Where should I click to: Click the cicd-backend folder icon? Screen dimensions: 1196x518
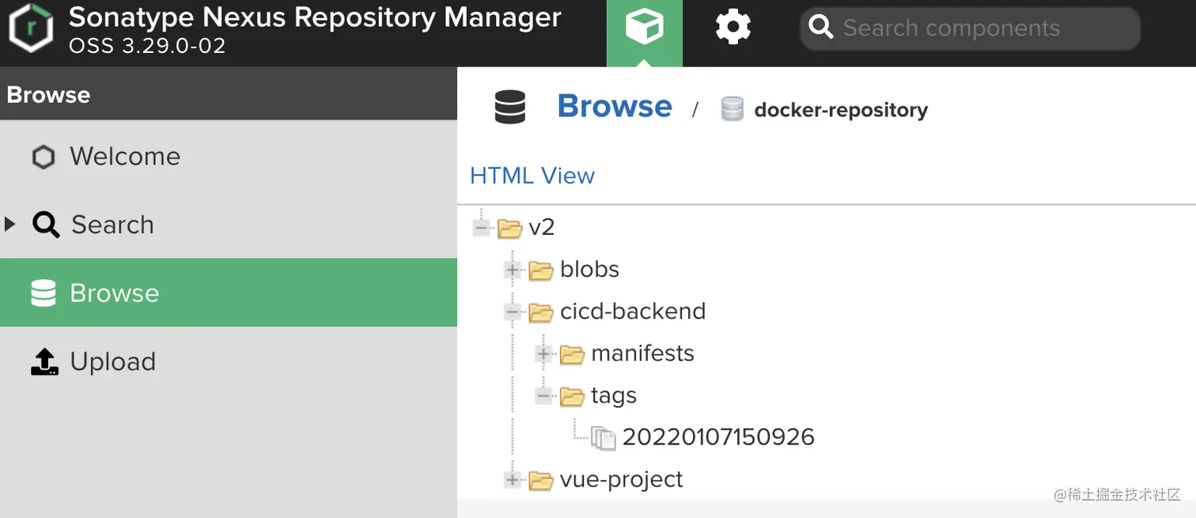541,312
